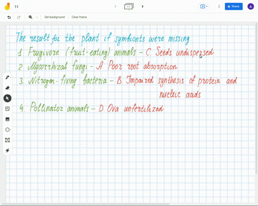The image size is (258, 206).
Task: Click Clear frame
Action: point(79,17)
